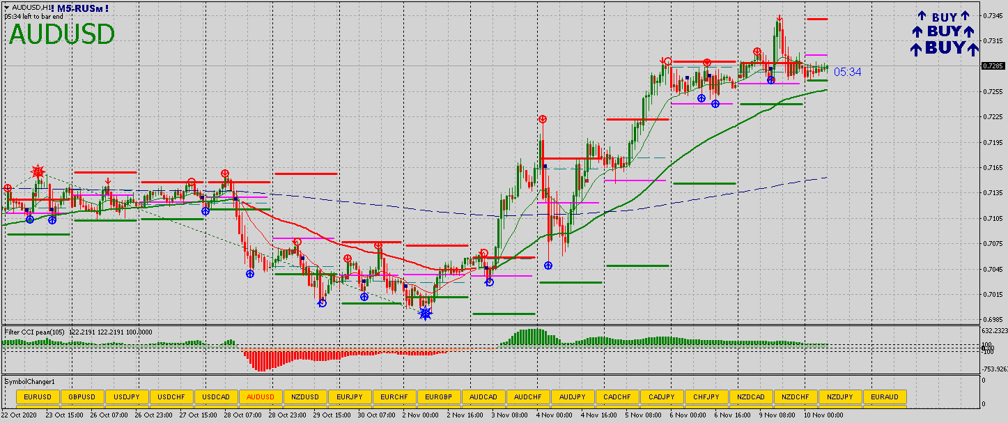
Task: Click the highlighted AUDUSD symbol button
Action: tap(261, 397)
